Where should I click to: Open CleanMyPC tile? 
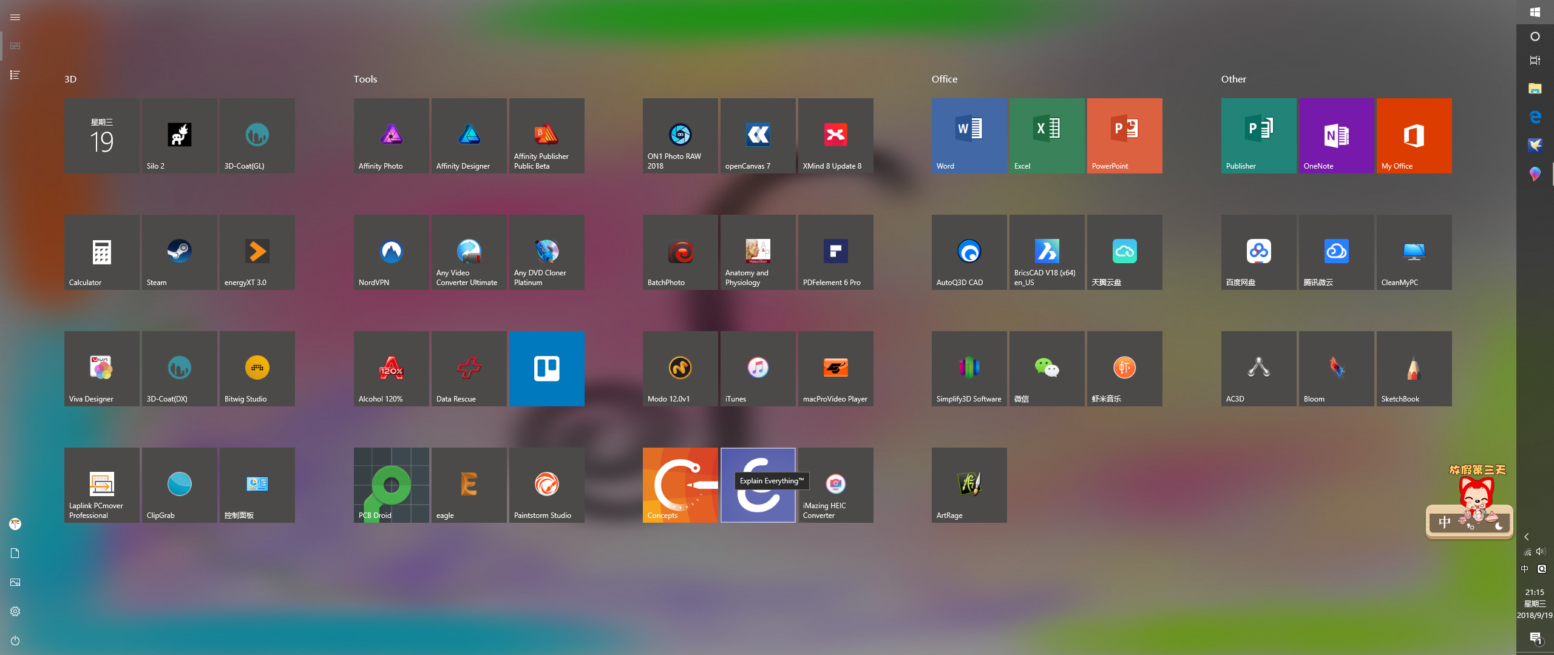click(1414, 252)
